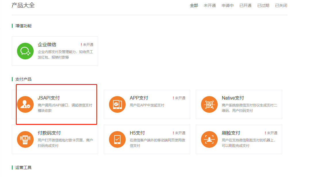Click 未开通 status on 刷脸支付 card
The height and width of the screenshot is (177, 312).
(x=271, y=133)
